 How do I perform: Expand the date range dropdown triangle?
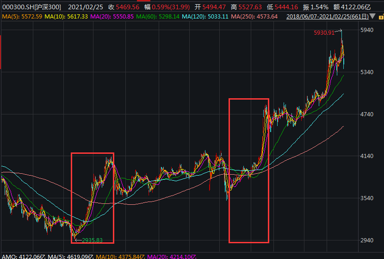[x=373, y=17]
